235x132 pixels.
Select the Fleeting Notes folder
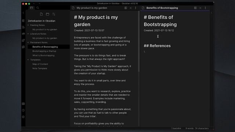37,25
